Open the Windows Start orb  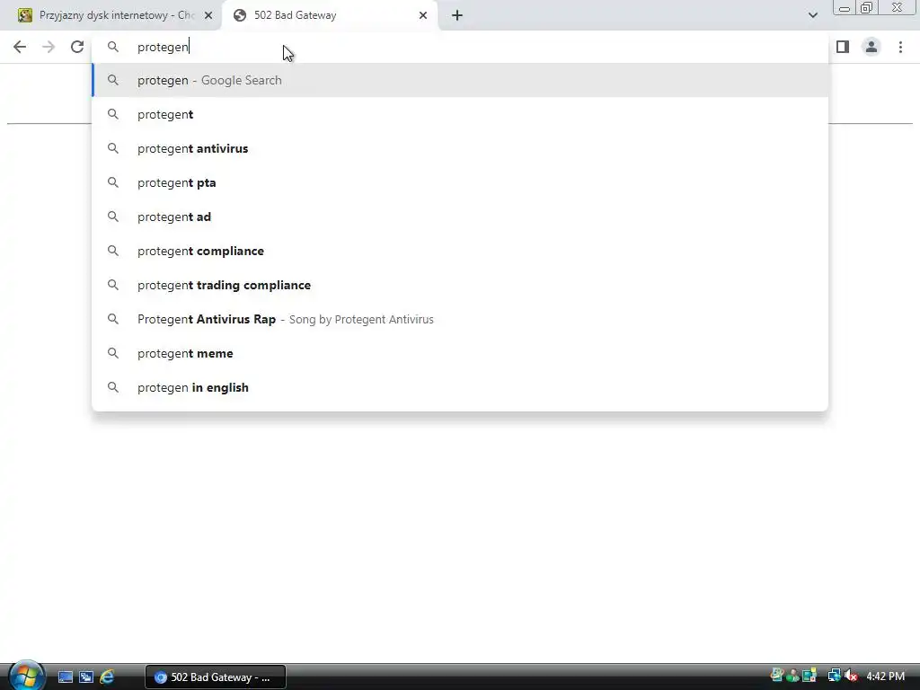[26, 676]
